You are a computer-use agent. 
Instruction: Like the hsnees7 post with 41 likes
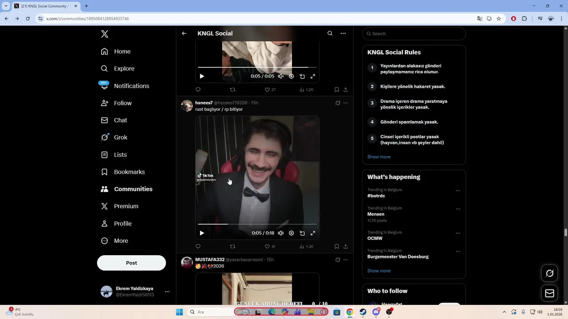[270, 246]
